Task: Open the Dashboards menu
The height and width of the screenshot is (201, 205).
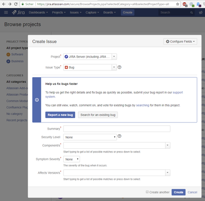Action: 38,12
